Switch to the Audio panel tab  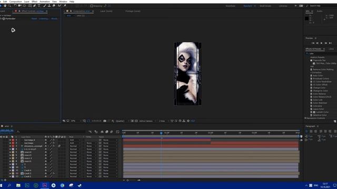[x=320, y=11]
